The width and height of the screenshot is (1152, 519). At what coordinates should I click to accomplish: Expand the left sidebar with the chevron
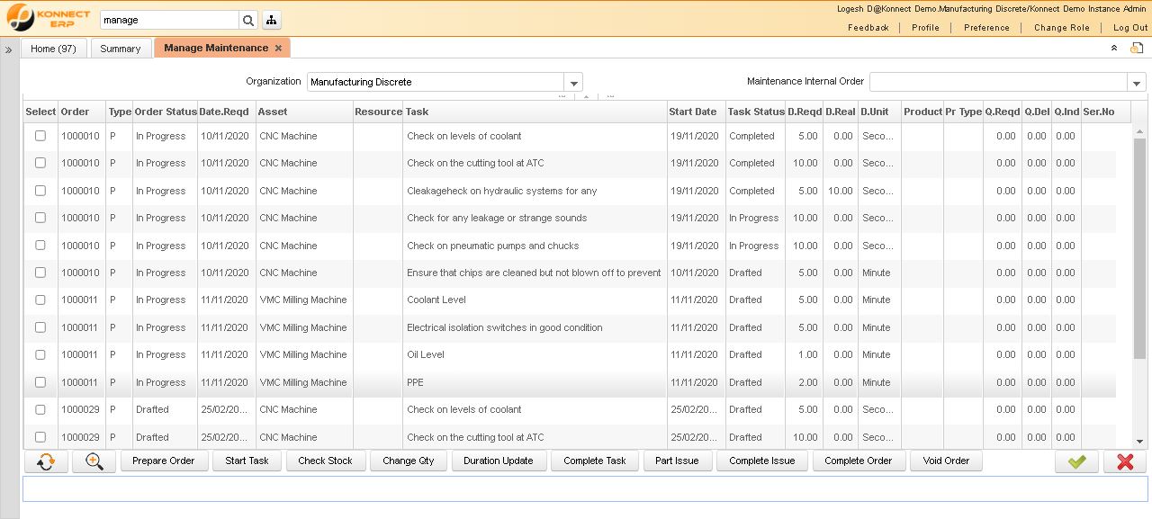[9, 49]
